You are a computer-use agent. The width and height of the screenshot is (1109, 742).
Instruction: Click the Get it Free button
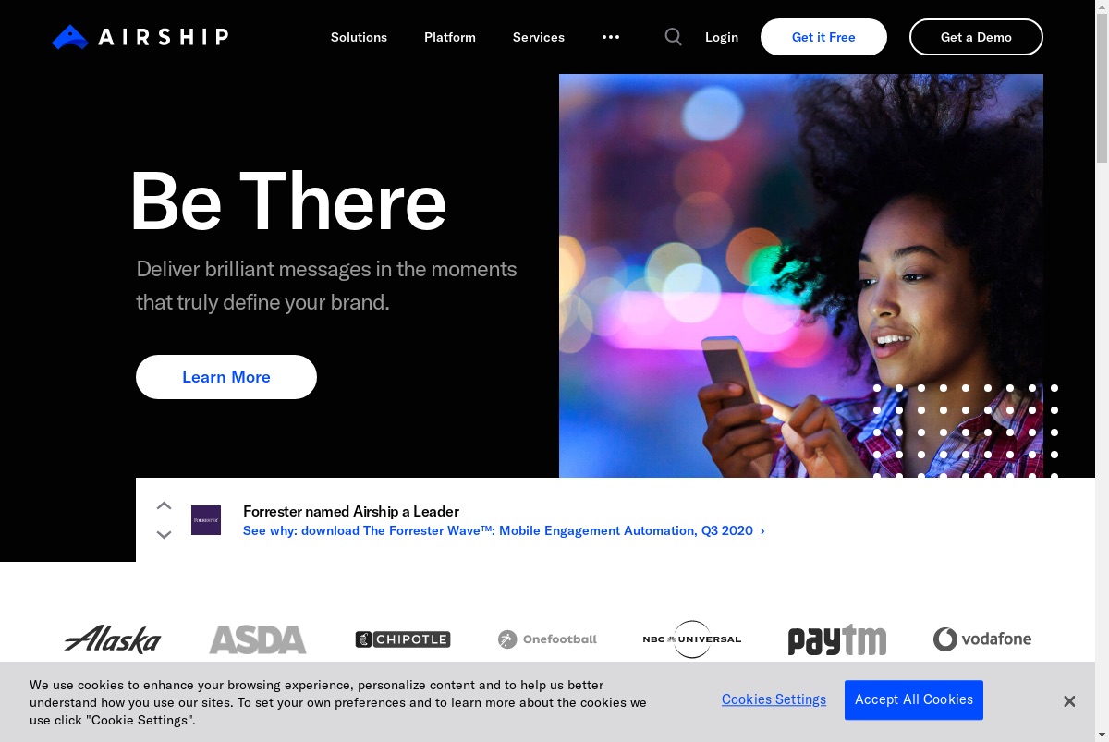click(x=823, y=37)
